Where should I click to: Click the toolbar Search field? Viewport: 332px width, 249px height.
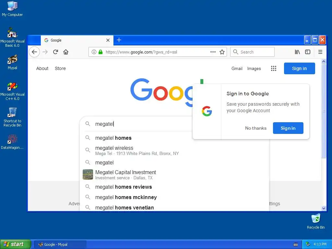coord(252,52)
